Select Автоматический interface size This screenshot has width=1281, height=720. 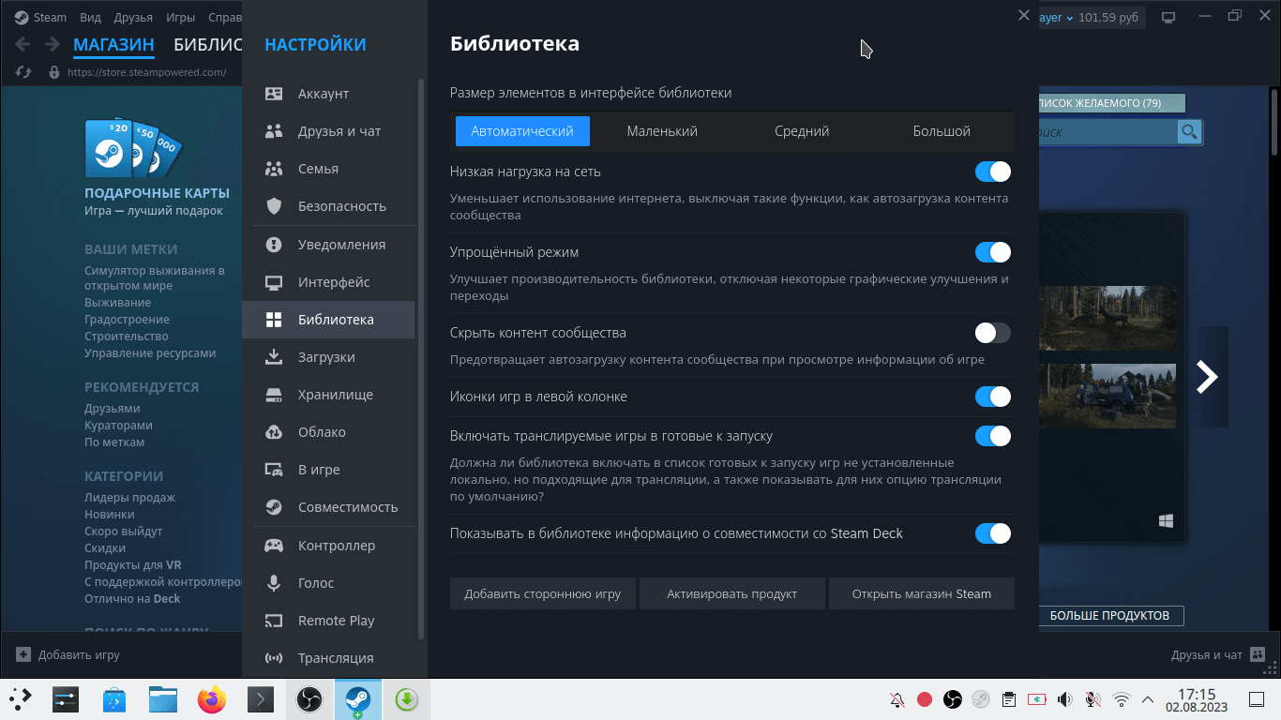(522, 131)
